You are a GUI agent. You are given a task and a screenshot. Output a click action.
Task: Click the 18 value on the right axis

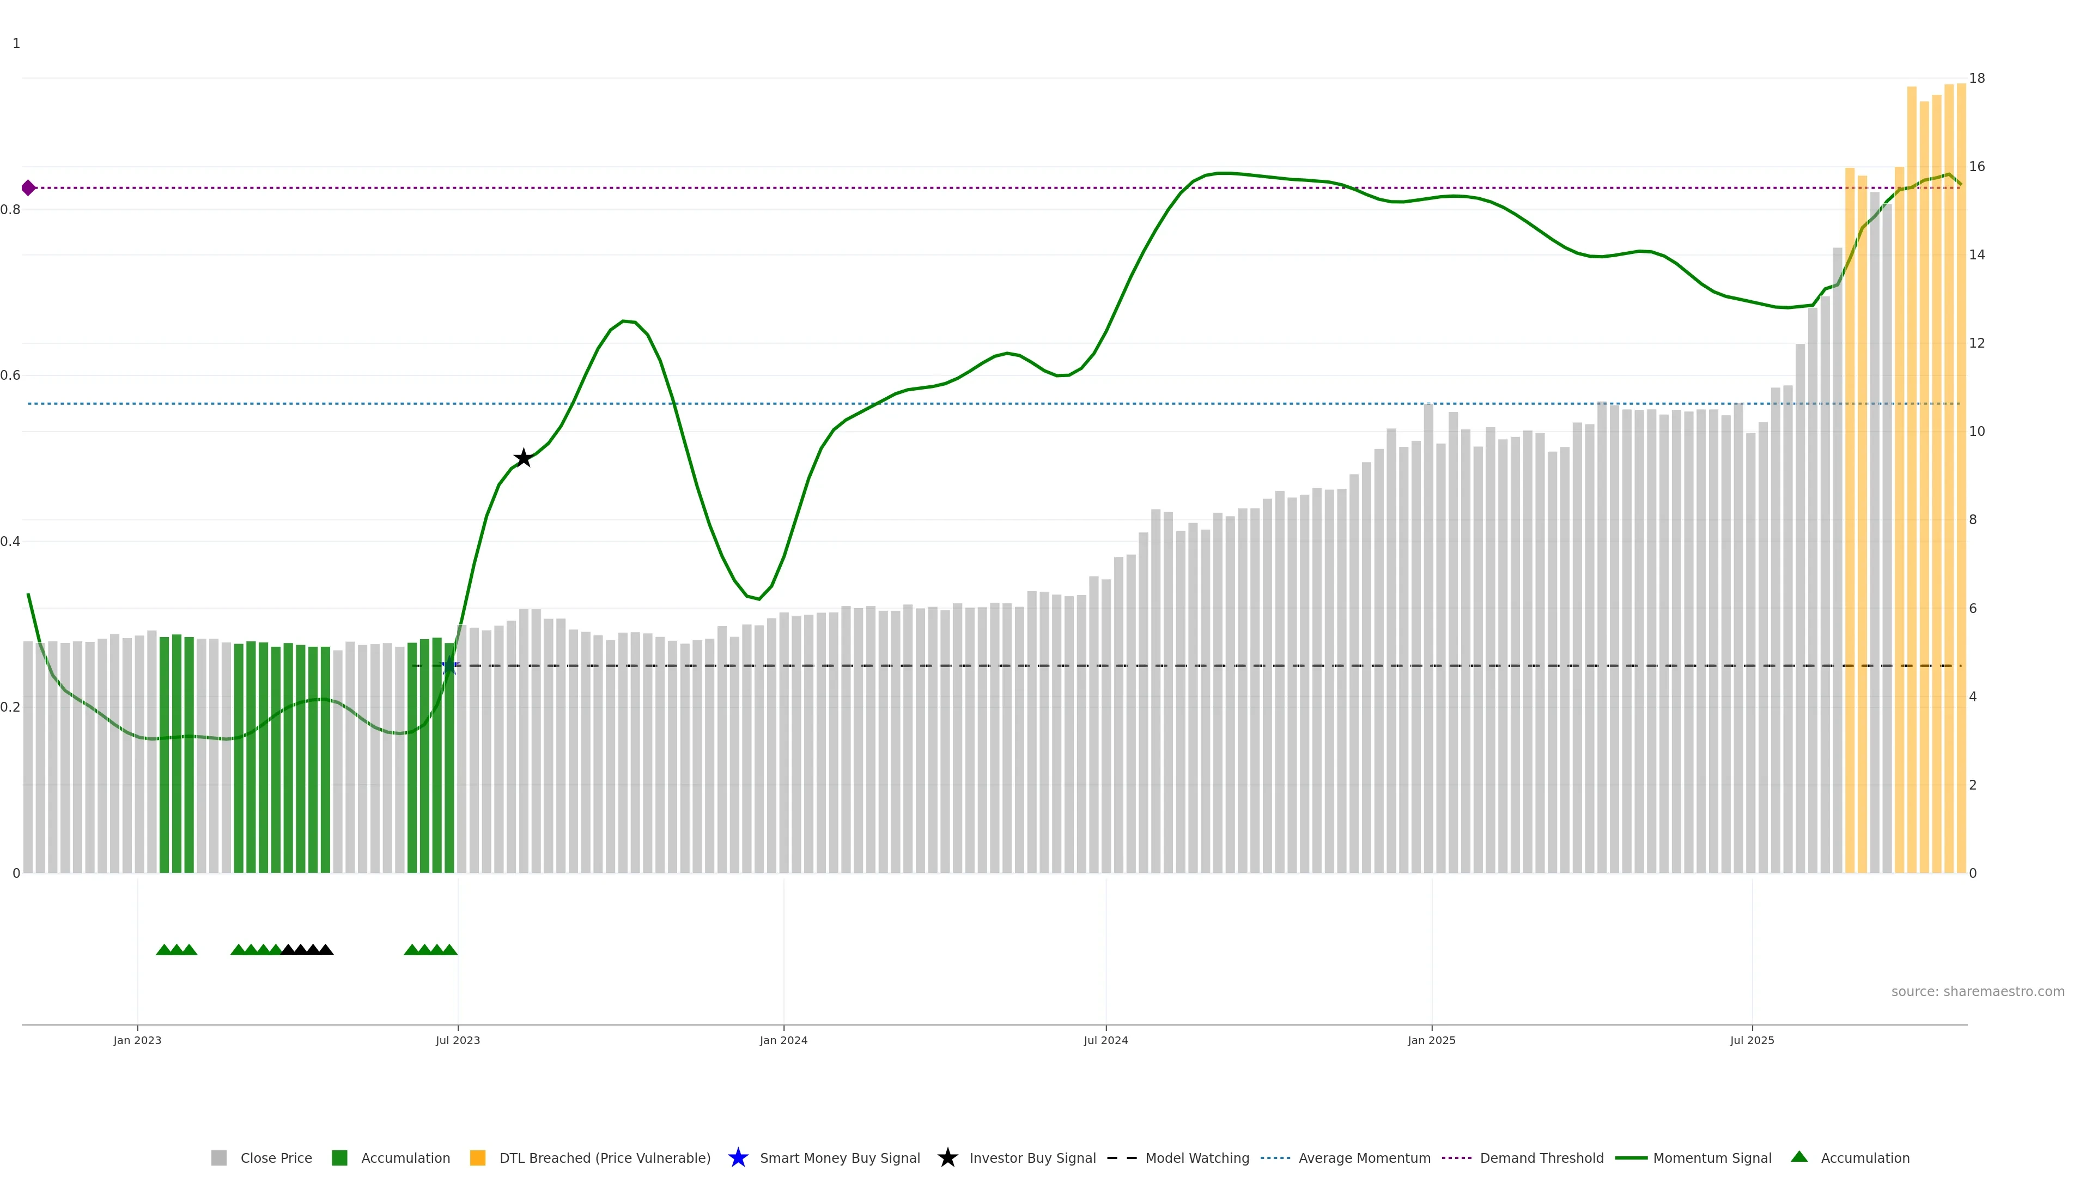click(1977, 78)
